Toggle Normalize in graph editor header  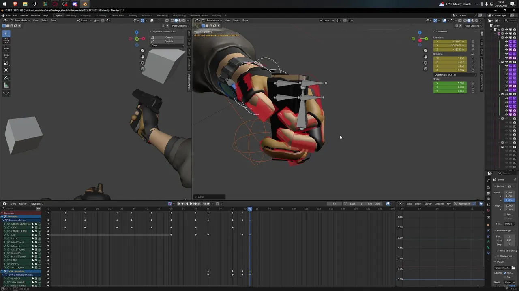tap(462, 204)
